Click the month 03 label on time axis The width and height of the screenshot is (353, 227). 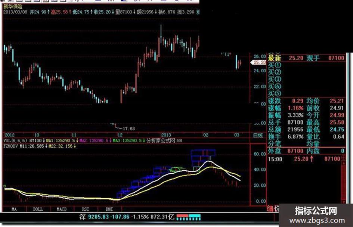click(x=236, y=135)
